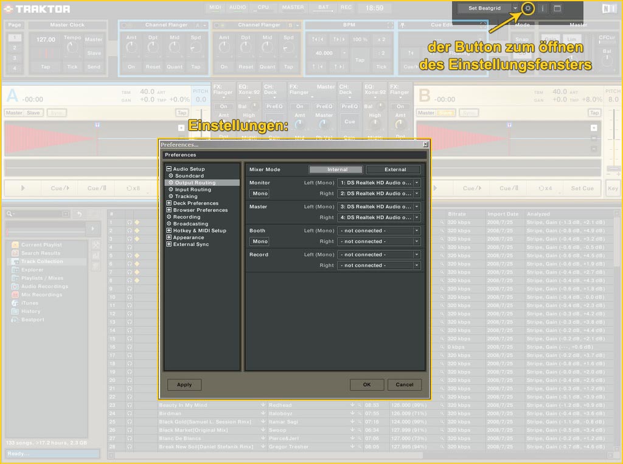Click the Spd knob in Channel Flanger B

(288, 48)
